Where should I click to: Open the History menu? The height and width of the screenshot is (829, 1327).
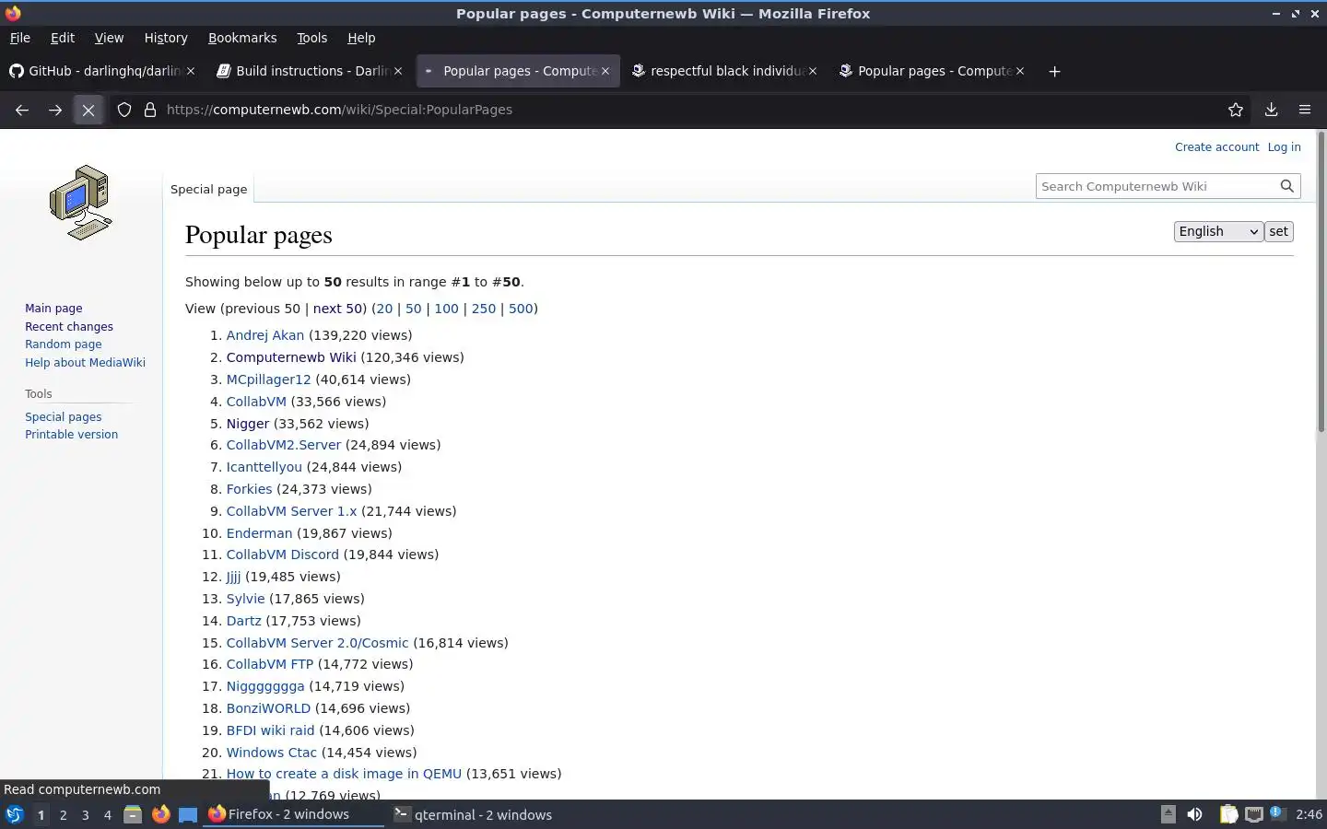click(x=166, y=38)
